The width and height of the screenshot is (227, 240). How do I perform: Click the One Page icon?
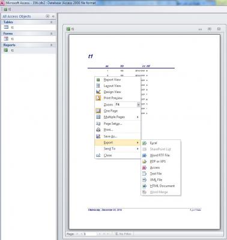[98, 110]
